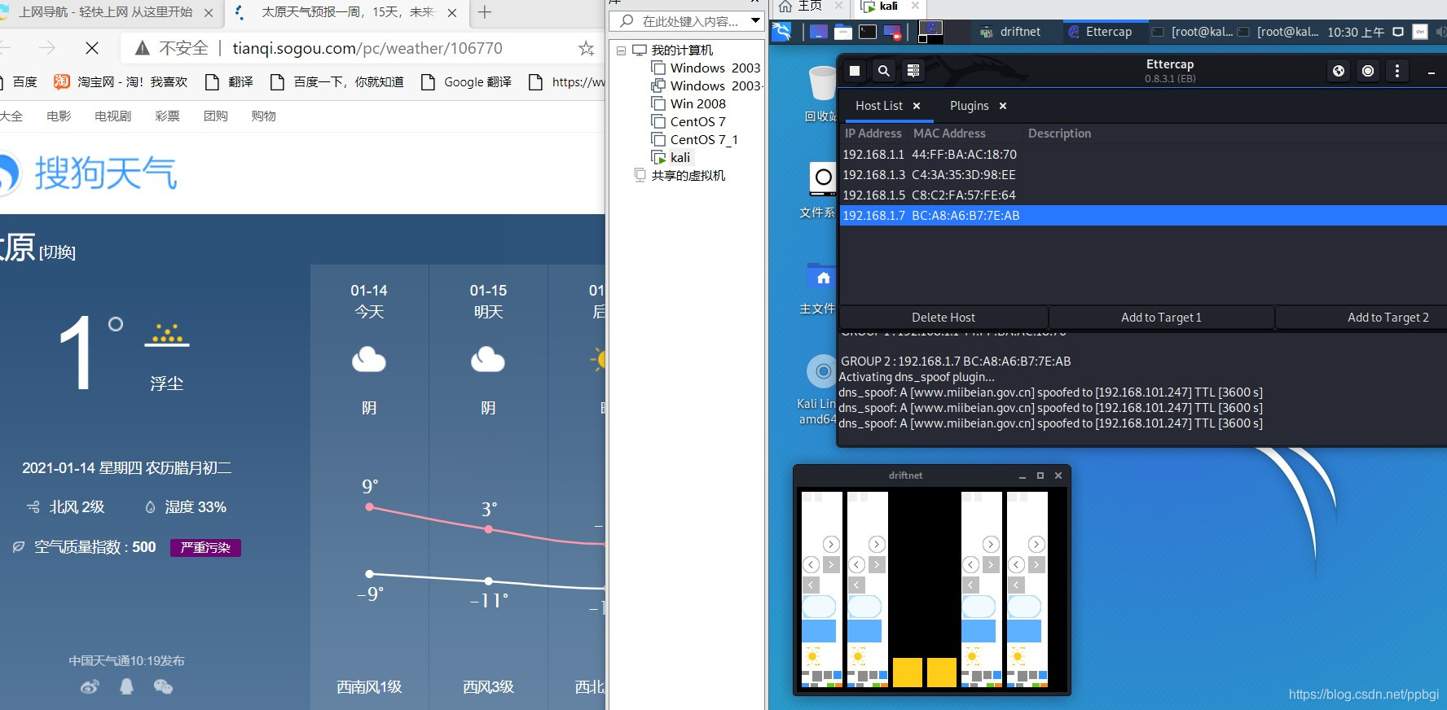Switch to the Host List tab
Viewport: 1447px width, 710px height.
(x=879, y=106)
